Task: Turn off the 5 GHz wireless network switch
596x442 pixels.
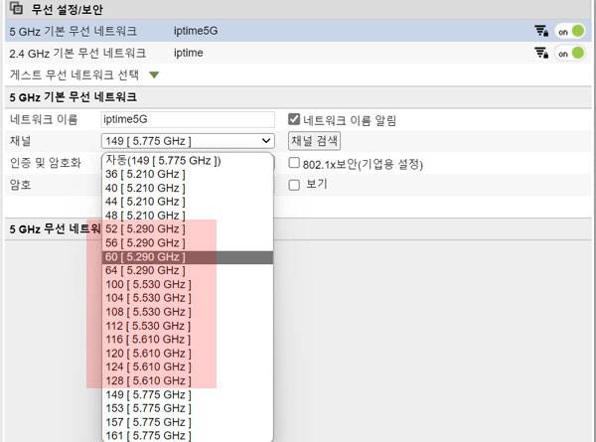Action: (x=570, y=31)
